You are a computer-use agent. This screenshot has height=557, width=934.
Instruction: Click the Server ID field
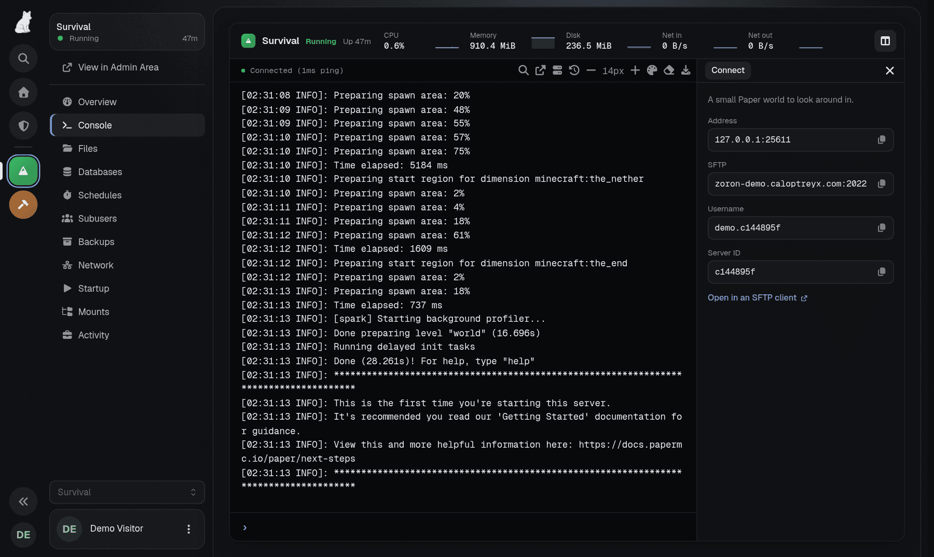(801, 272)
